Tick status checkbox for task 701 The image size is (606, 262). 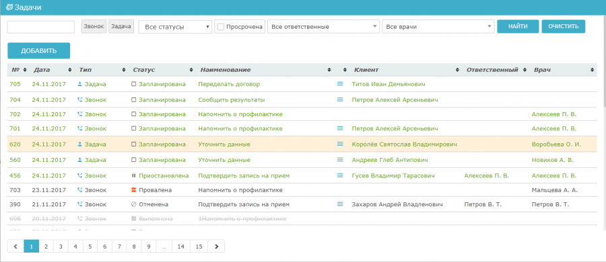point(134,128)
